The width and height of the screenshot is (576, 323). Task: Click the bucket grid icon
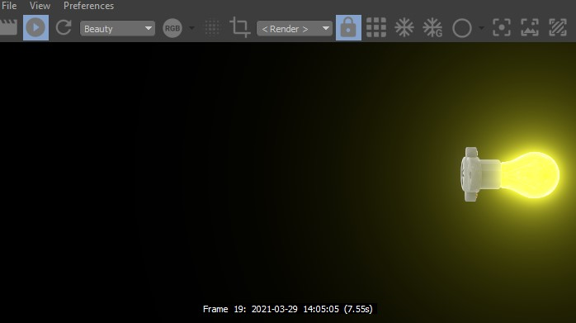click(376, 27)
